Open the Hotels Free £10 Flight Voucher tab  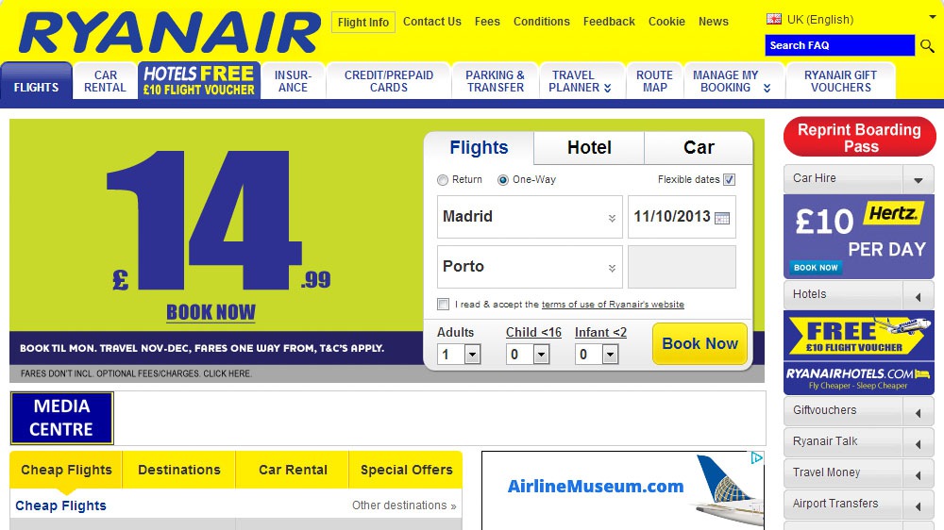(x=198, y=80)
